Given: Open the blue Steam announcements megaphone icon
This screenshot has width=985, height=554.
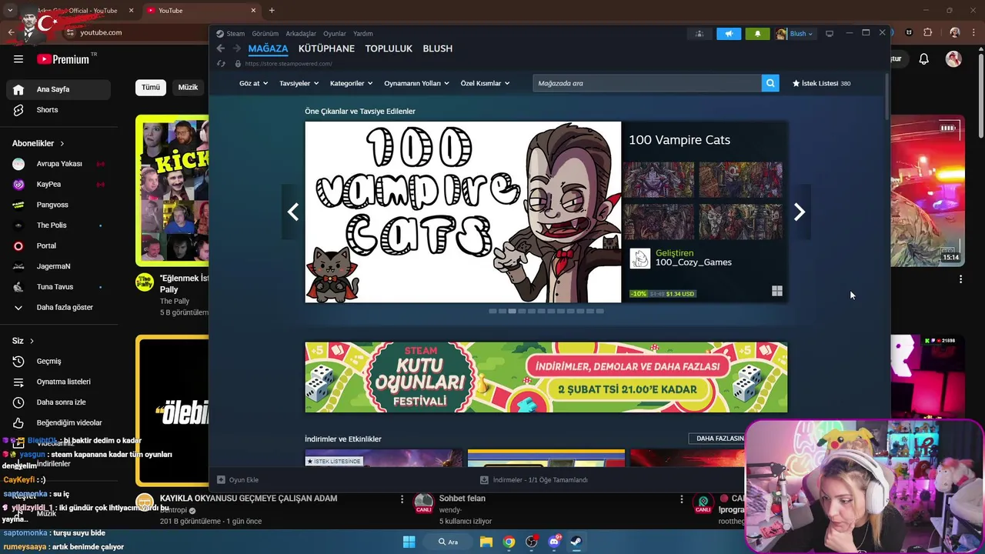Looking at the screenshot, I should (x=729, y=34).
